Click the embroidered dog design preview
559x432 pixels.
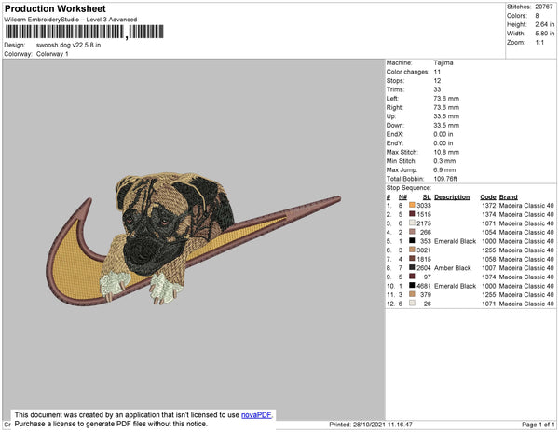pyautogui.click(x=193, y=239)
